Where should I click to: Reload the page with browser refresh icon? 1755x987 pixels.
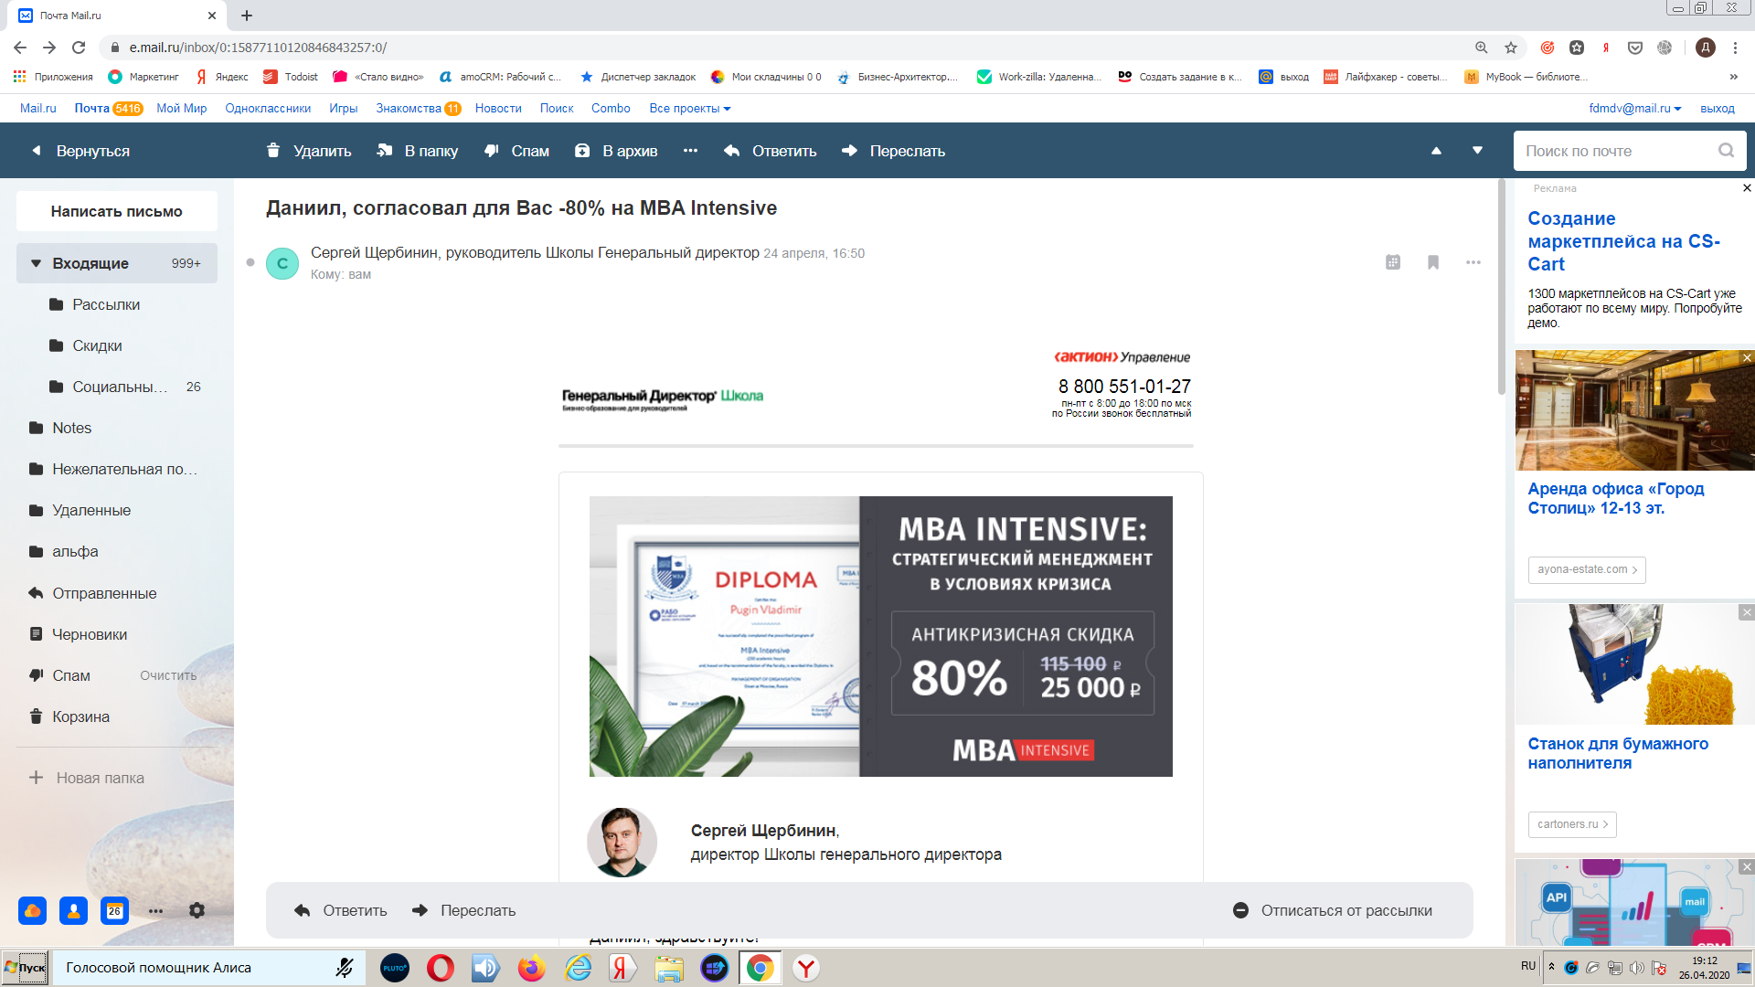tap(79, 48)
